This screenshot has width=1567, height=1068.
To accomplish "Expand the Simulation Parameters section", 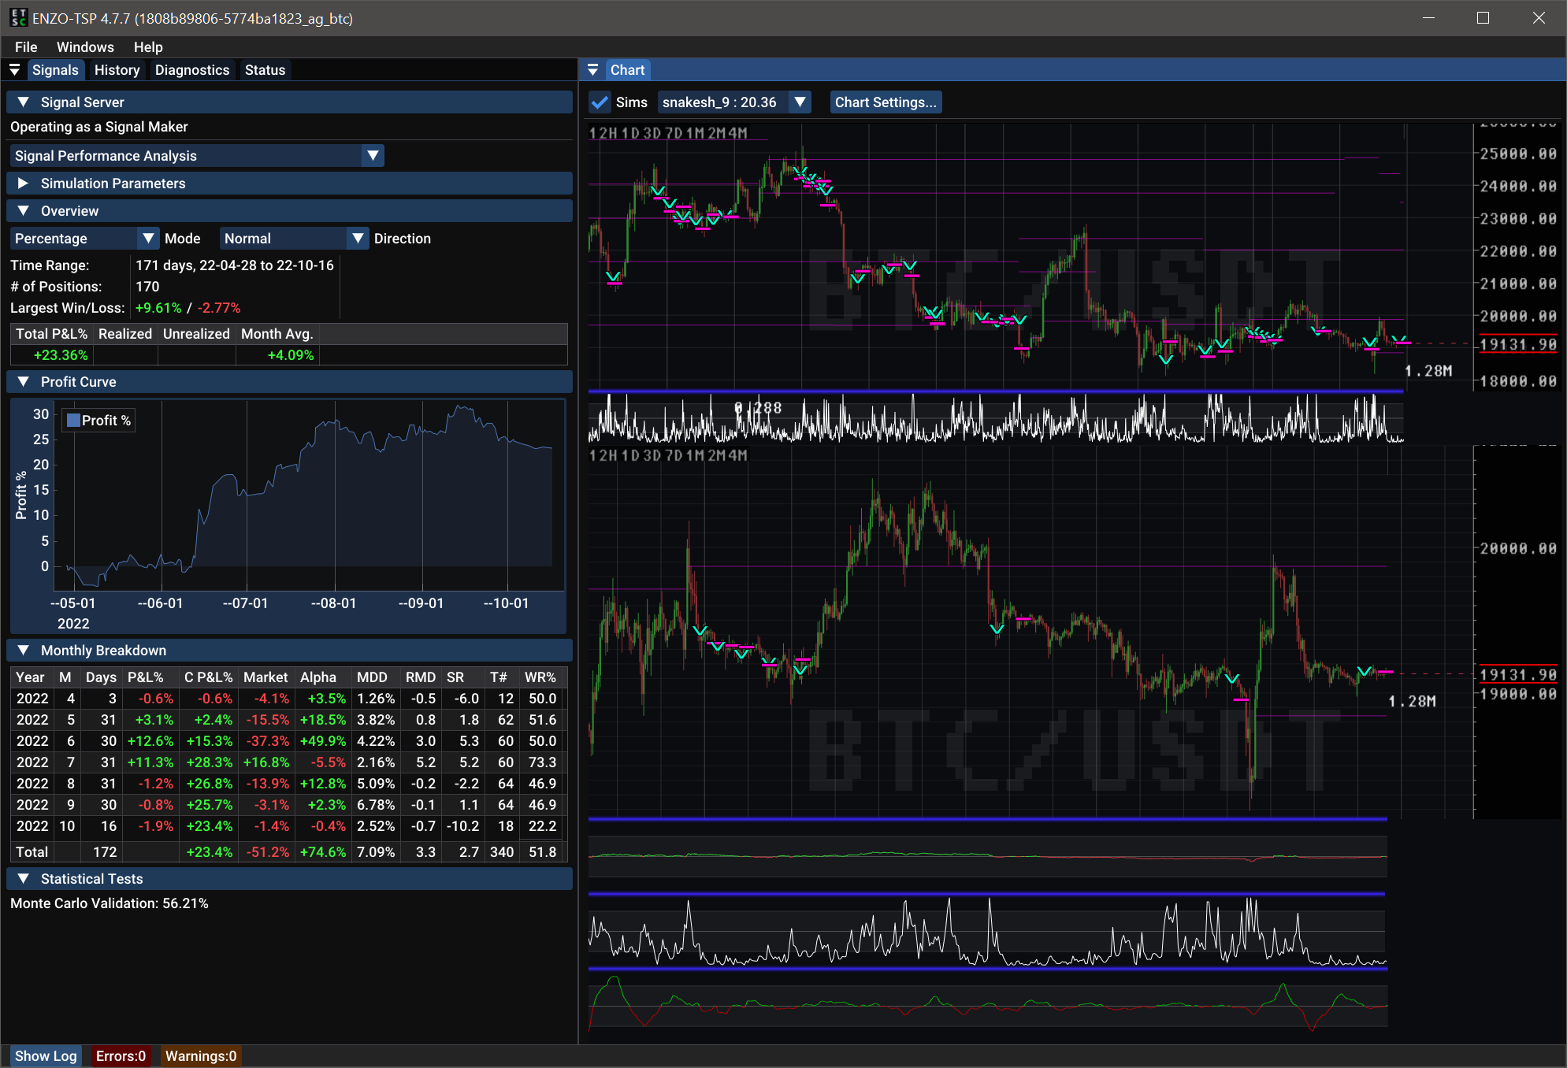I will pyautogui.click(x=22, y=183).
